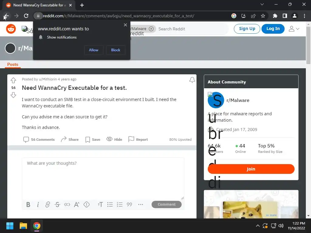Open Chrome extensions puzzle icon
Viewport: 311px width, 233px height.
pos(275,16)
